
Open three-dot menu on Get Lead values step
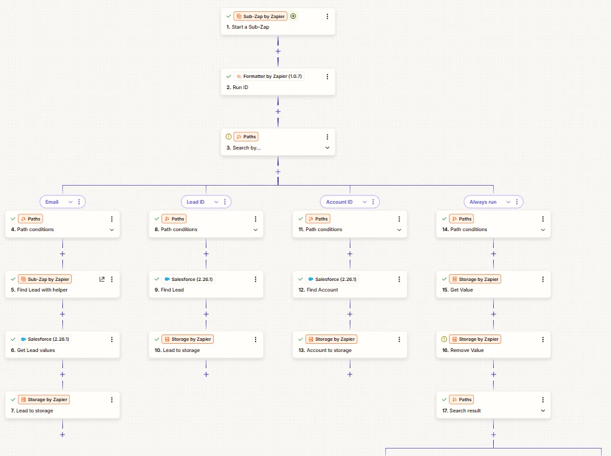pyautogui.click(x=112, y=340)
